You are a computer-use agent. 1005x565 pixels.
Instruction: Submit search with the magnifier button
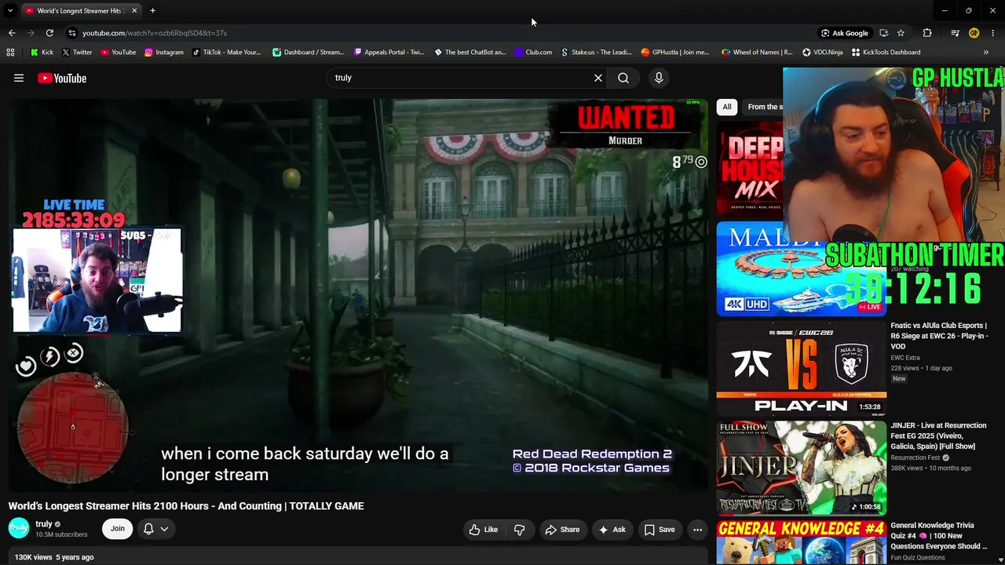623,78
